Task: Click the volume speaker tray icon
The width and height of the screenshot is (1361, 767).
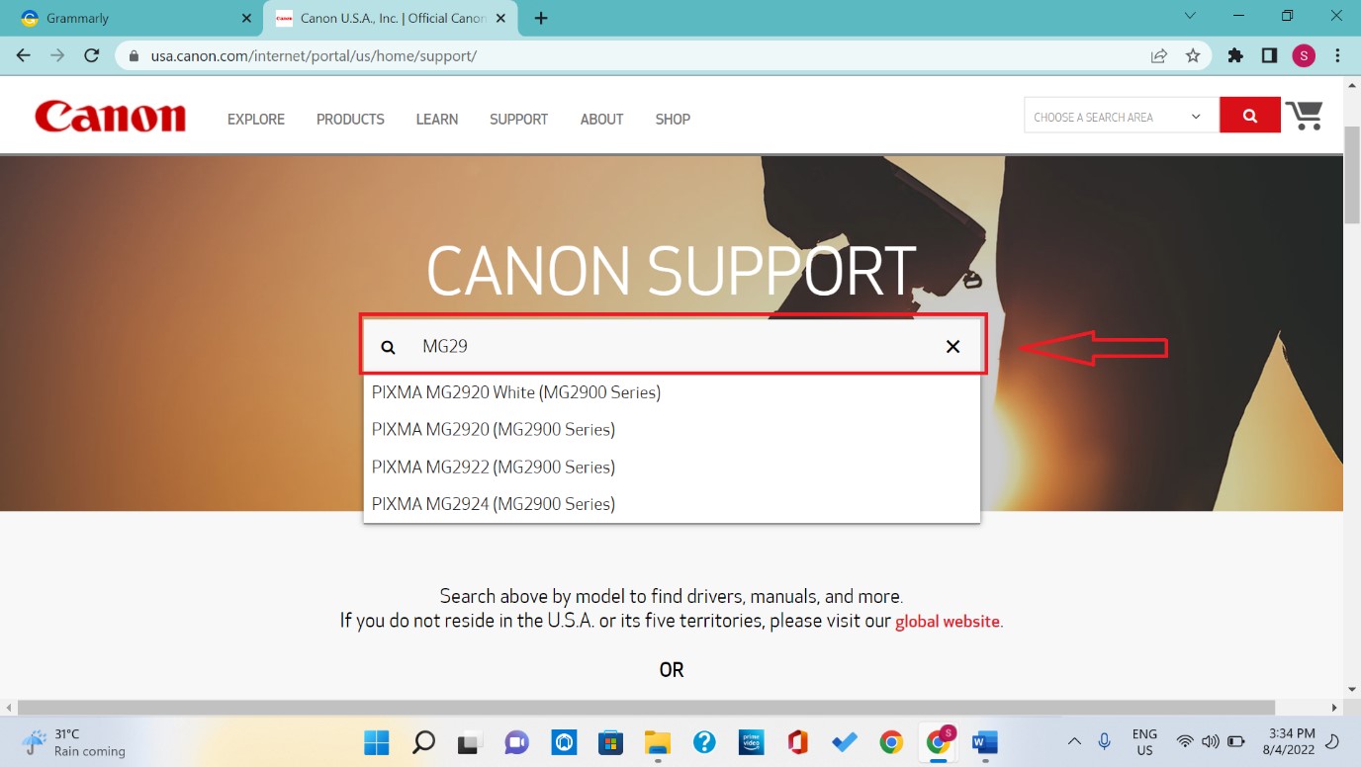Action: [1210, 741]
